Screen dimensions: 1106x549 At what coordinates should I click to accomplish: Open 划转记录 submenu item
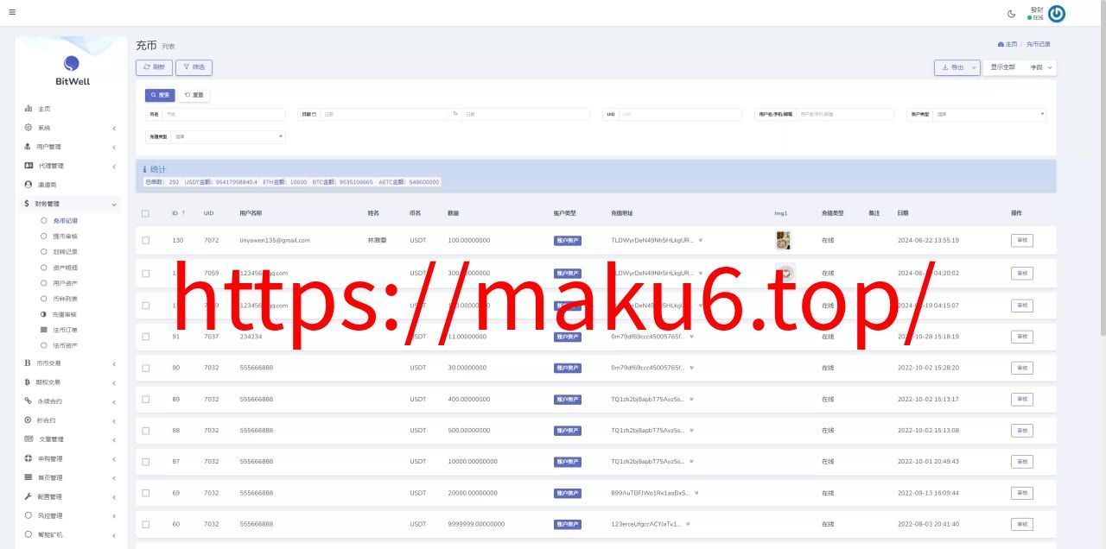tap(66, 252)
